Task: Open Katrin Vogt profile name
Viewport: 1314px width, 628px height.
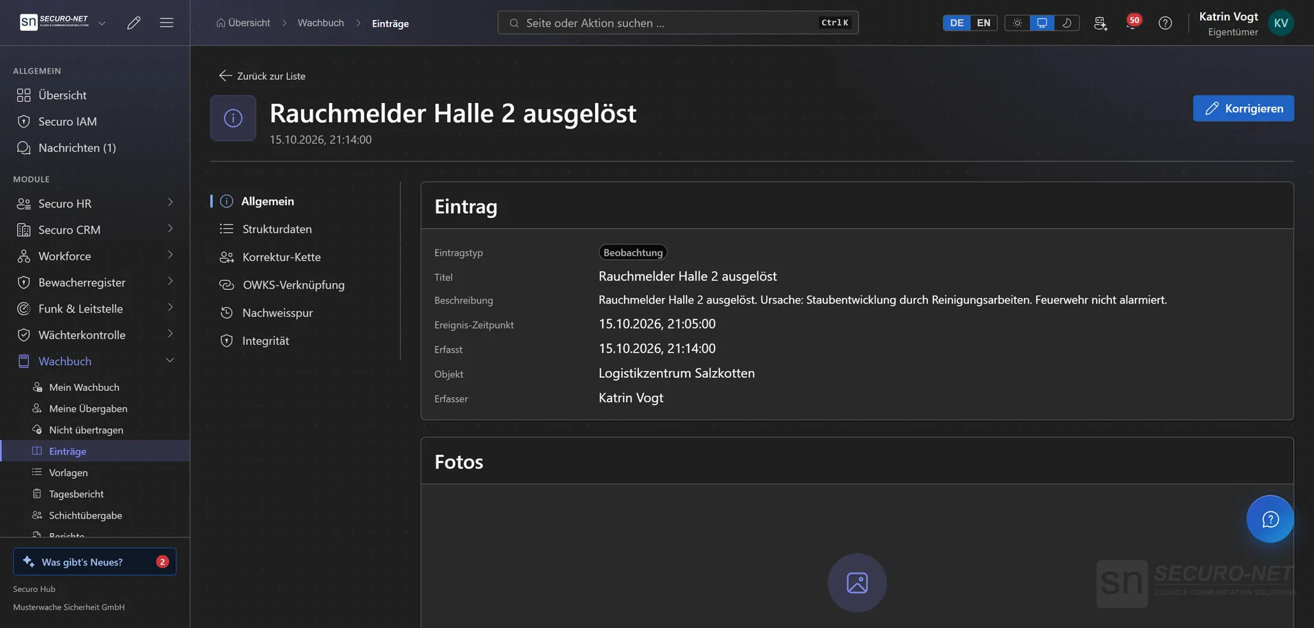Action: point(1228,16)
